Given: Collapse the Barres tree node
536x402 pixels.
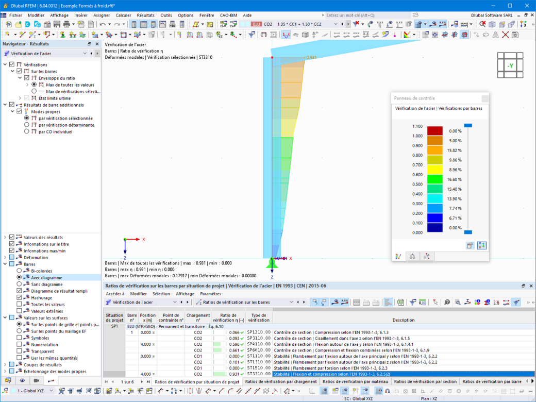Looking at the screenshot, I should click(5, 264).
